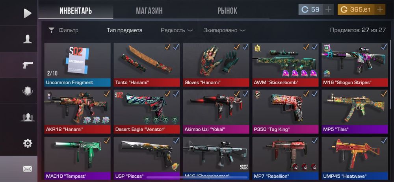
Task: Toggle the blue checkmark on Tanto "Hanami"
Action: [176, 47]
